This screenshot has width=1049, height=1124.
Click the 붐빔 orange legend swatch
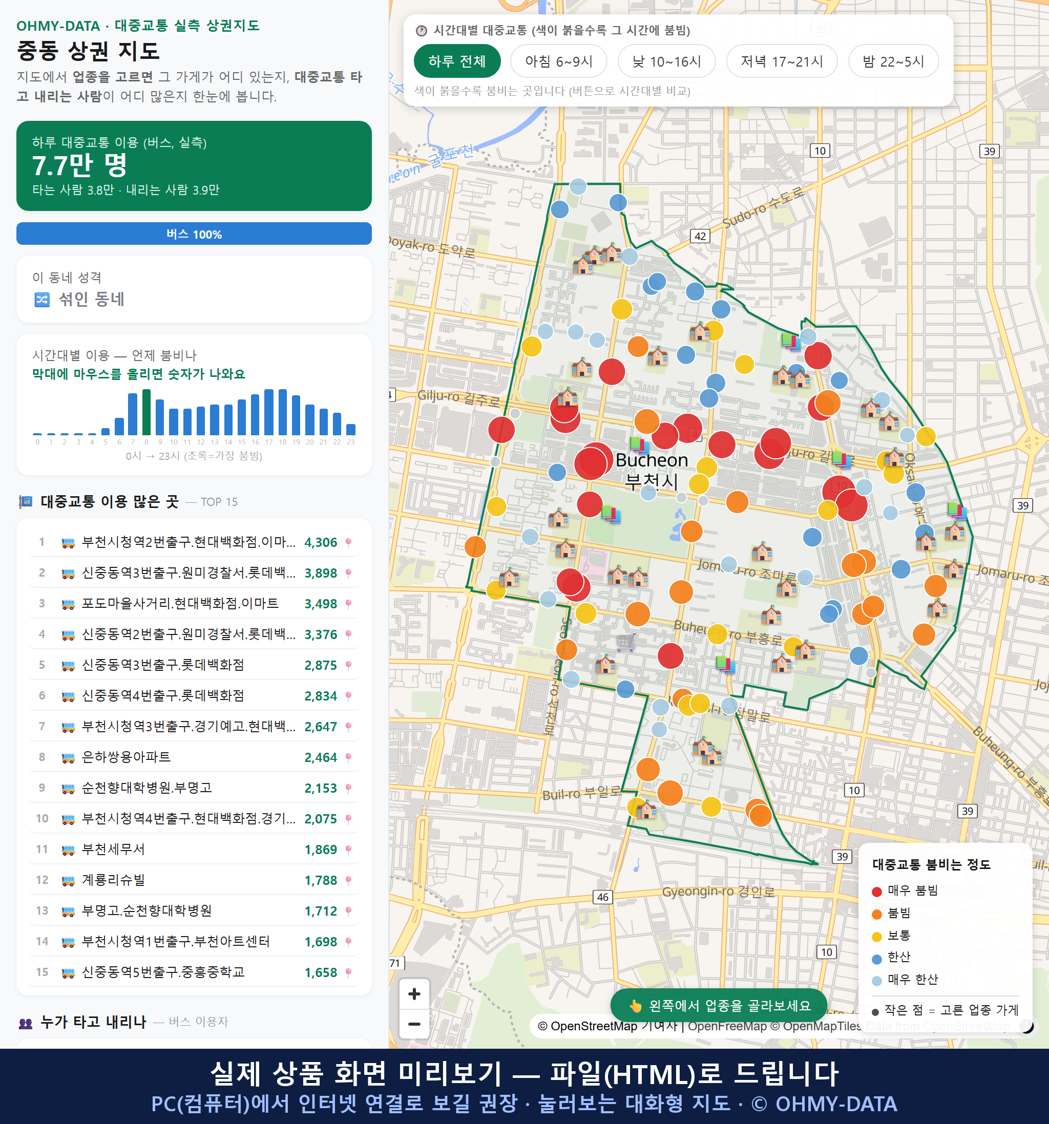(877, 914)
